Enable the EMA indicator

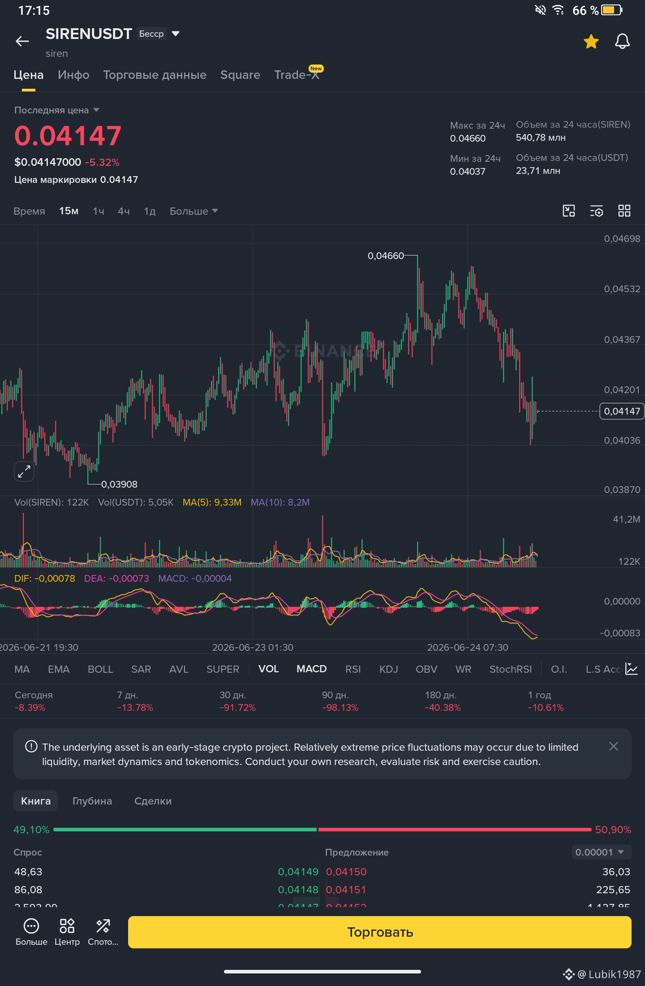(x=59, y=669)
